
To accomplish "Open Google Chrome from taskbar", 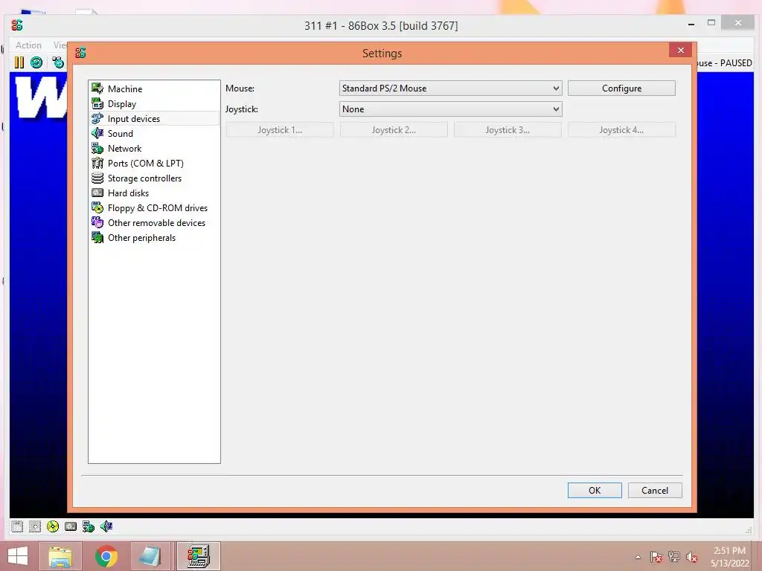I will pos(106,556).
